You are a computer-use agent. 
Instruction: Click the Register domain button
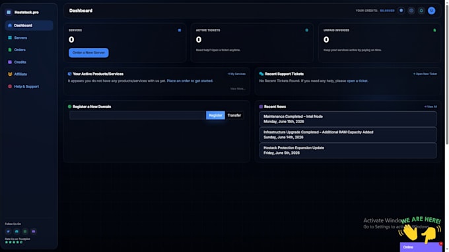[x=215, y=115]
